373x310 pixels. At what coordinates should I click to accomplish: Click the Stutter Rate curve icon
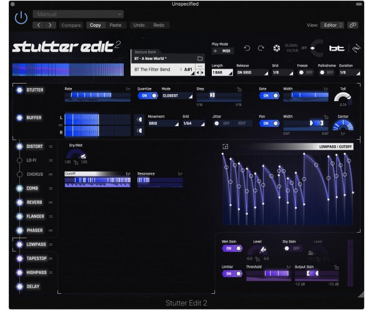tap(127, 89)
